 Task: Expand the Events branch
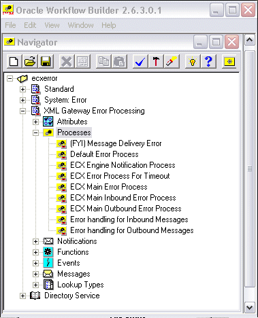pos(35,263)
